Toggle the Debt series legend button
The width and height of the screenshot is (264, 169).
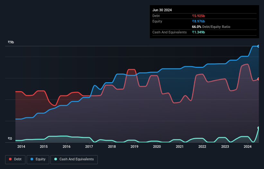pos(15,159)
